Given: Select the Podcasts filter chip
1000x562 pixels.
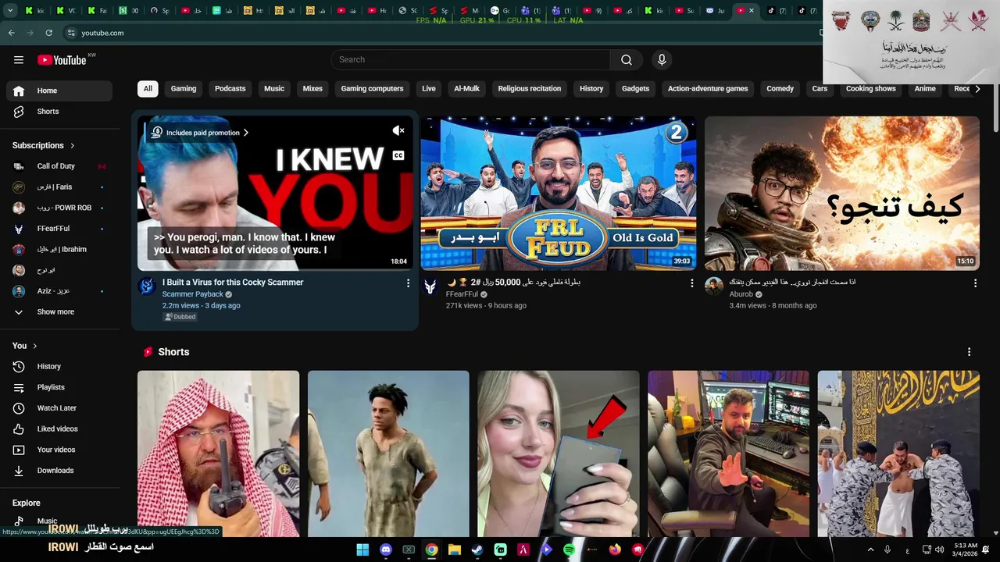Looking at the screenshot, I should (x=230, y=89).
